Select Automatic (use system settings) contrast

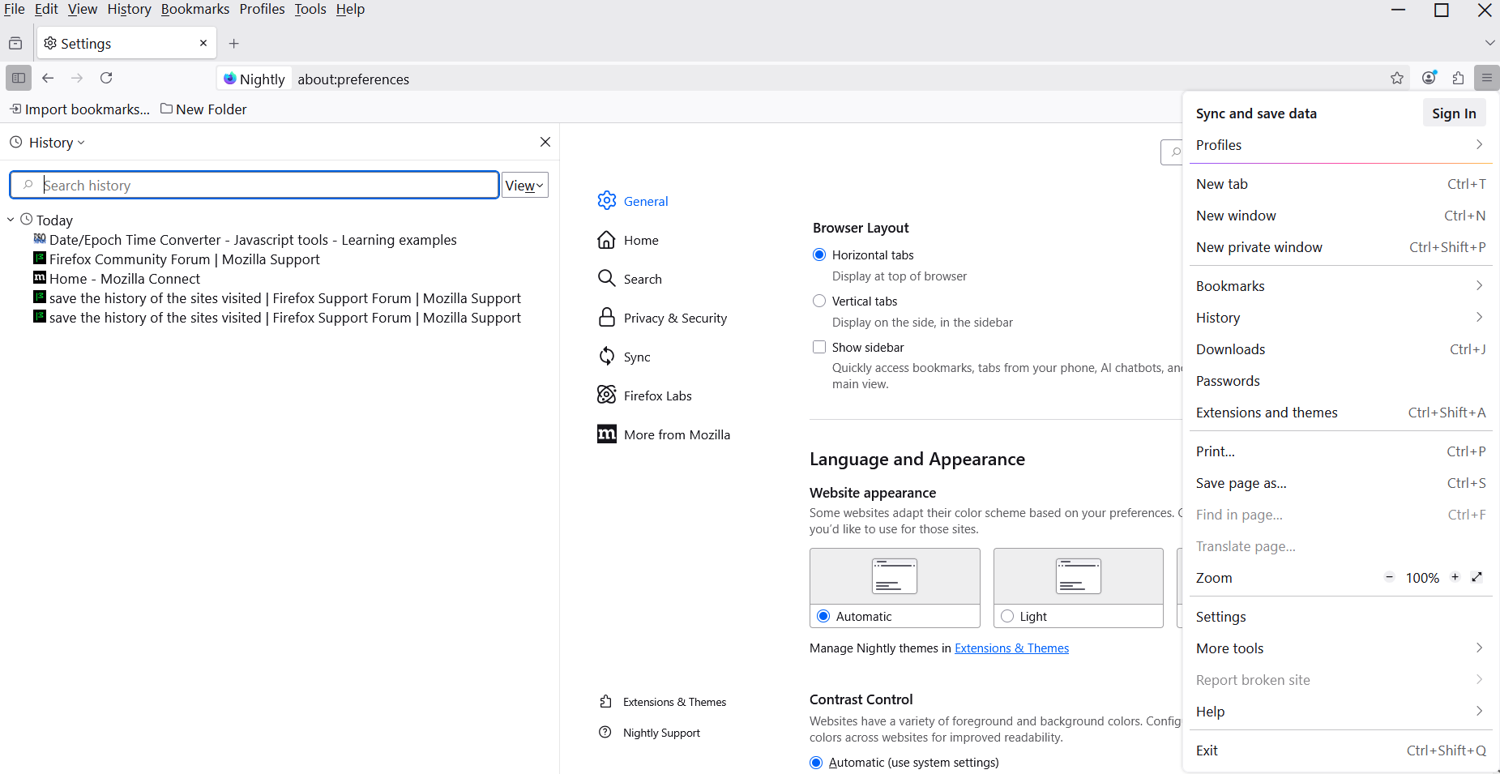click(x=816, y=763)
